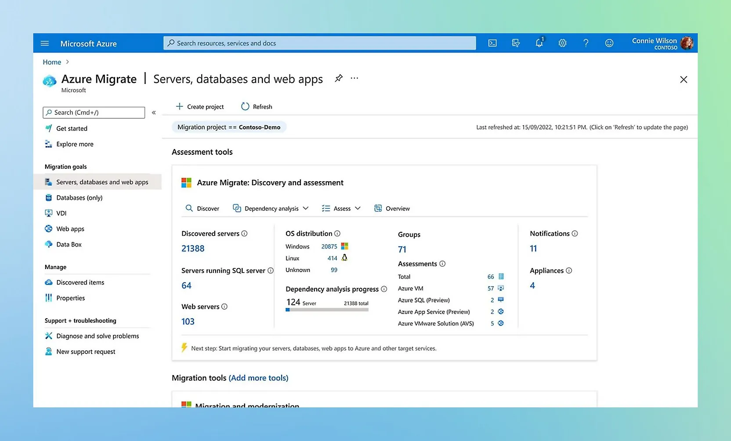This screenshot has width=731, height=441.
Task: Expand the Dependency analysis dropdown
Action: [271, 208]
